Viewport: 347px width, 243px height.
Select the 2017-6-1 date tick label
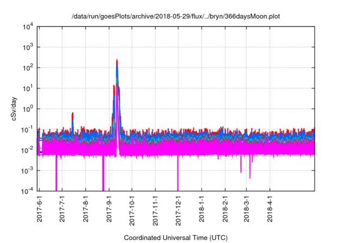tap(39, 210)
